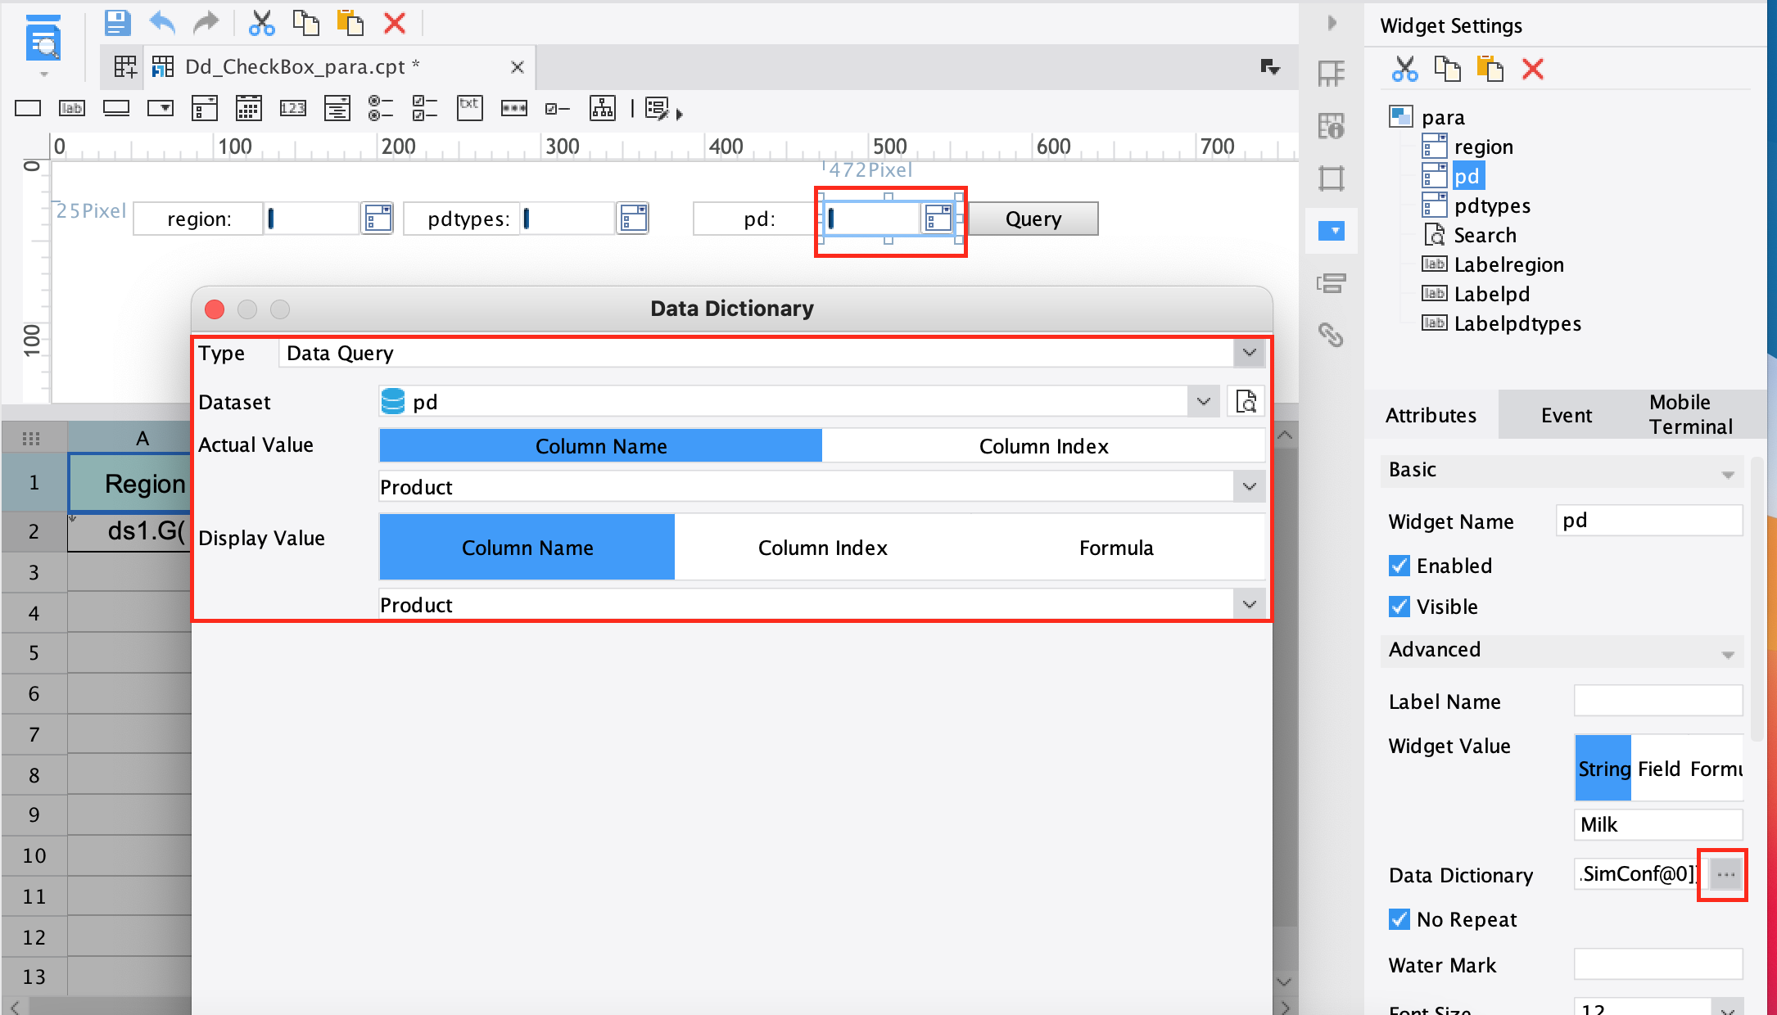Image resolution: width=1777 pixels, height=1015 pixels.
Task: Open the hyperlink panel in right sidebar
Action: [1332, 336]
